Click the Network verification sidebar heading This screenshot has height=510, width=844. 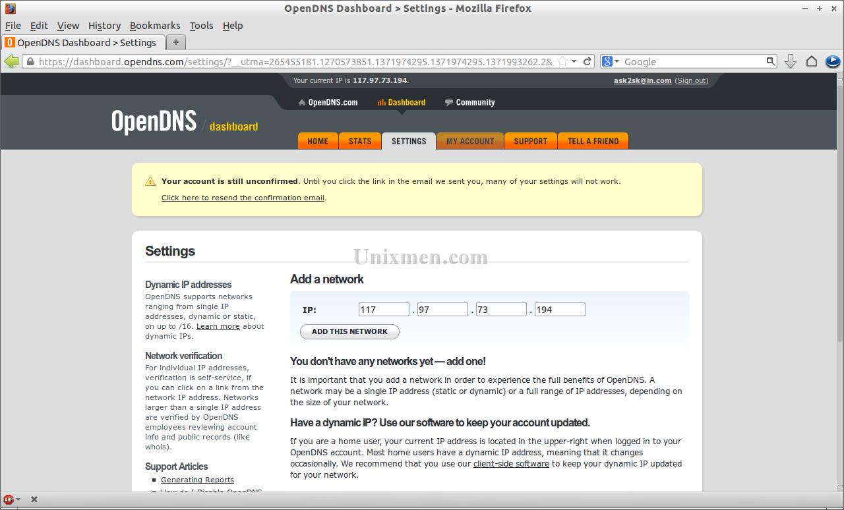pyautogui.click(x=184, y=356)
